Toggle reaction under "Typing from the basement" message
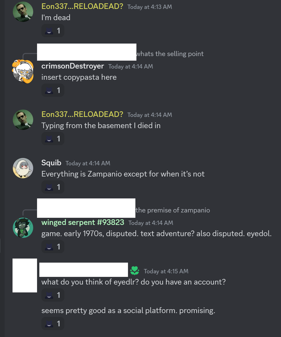 pyautogui.click(x=53, y=139)
